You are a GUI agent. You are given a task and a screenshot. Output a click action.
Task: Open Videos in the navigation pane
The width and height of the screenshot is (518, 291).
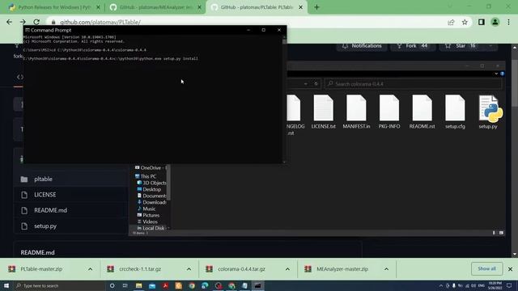pos(147,221)
